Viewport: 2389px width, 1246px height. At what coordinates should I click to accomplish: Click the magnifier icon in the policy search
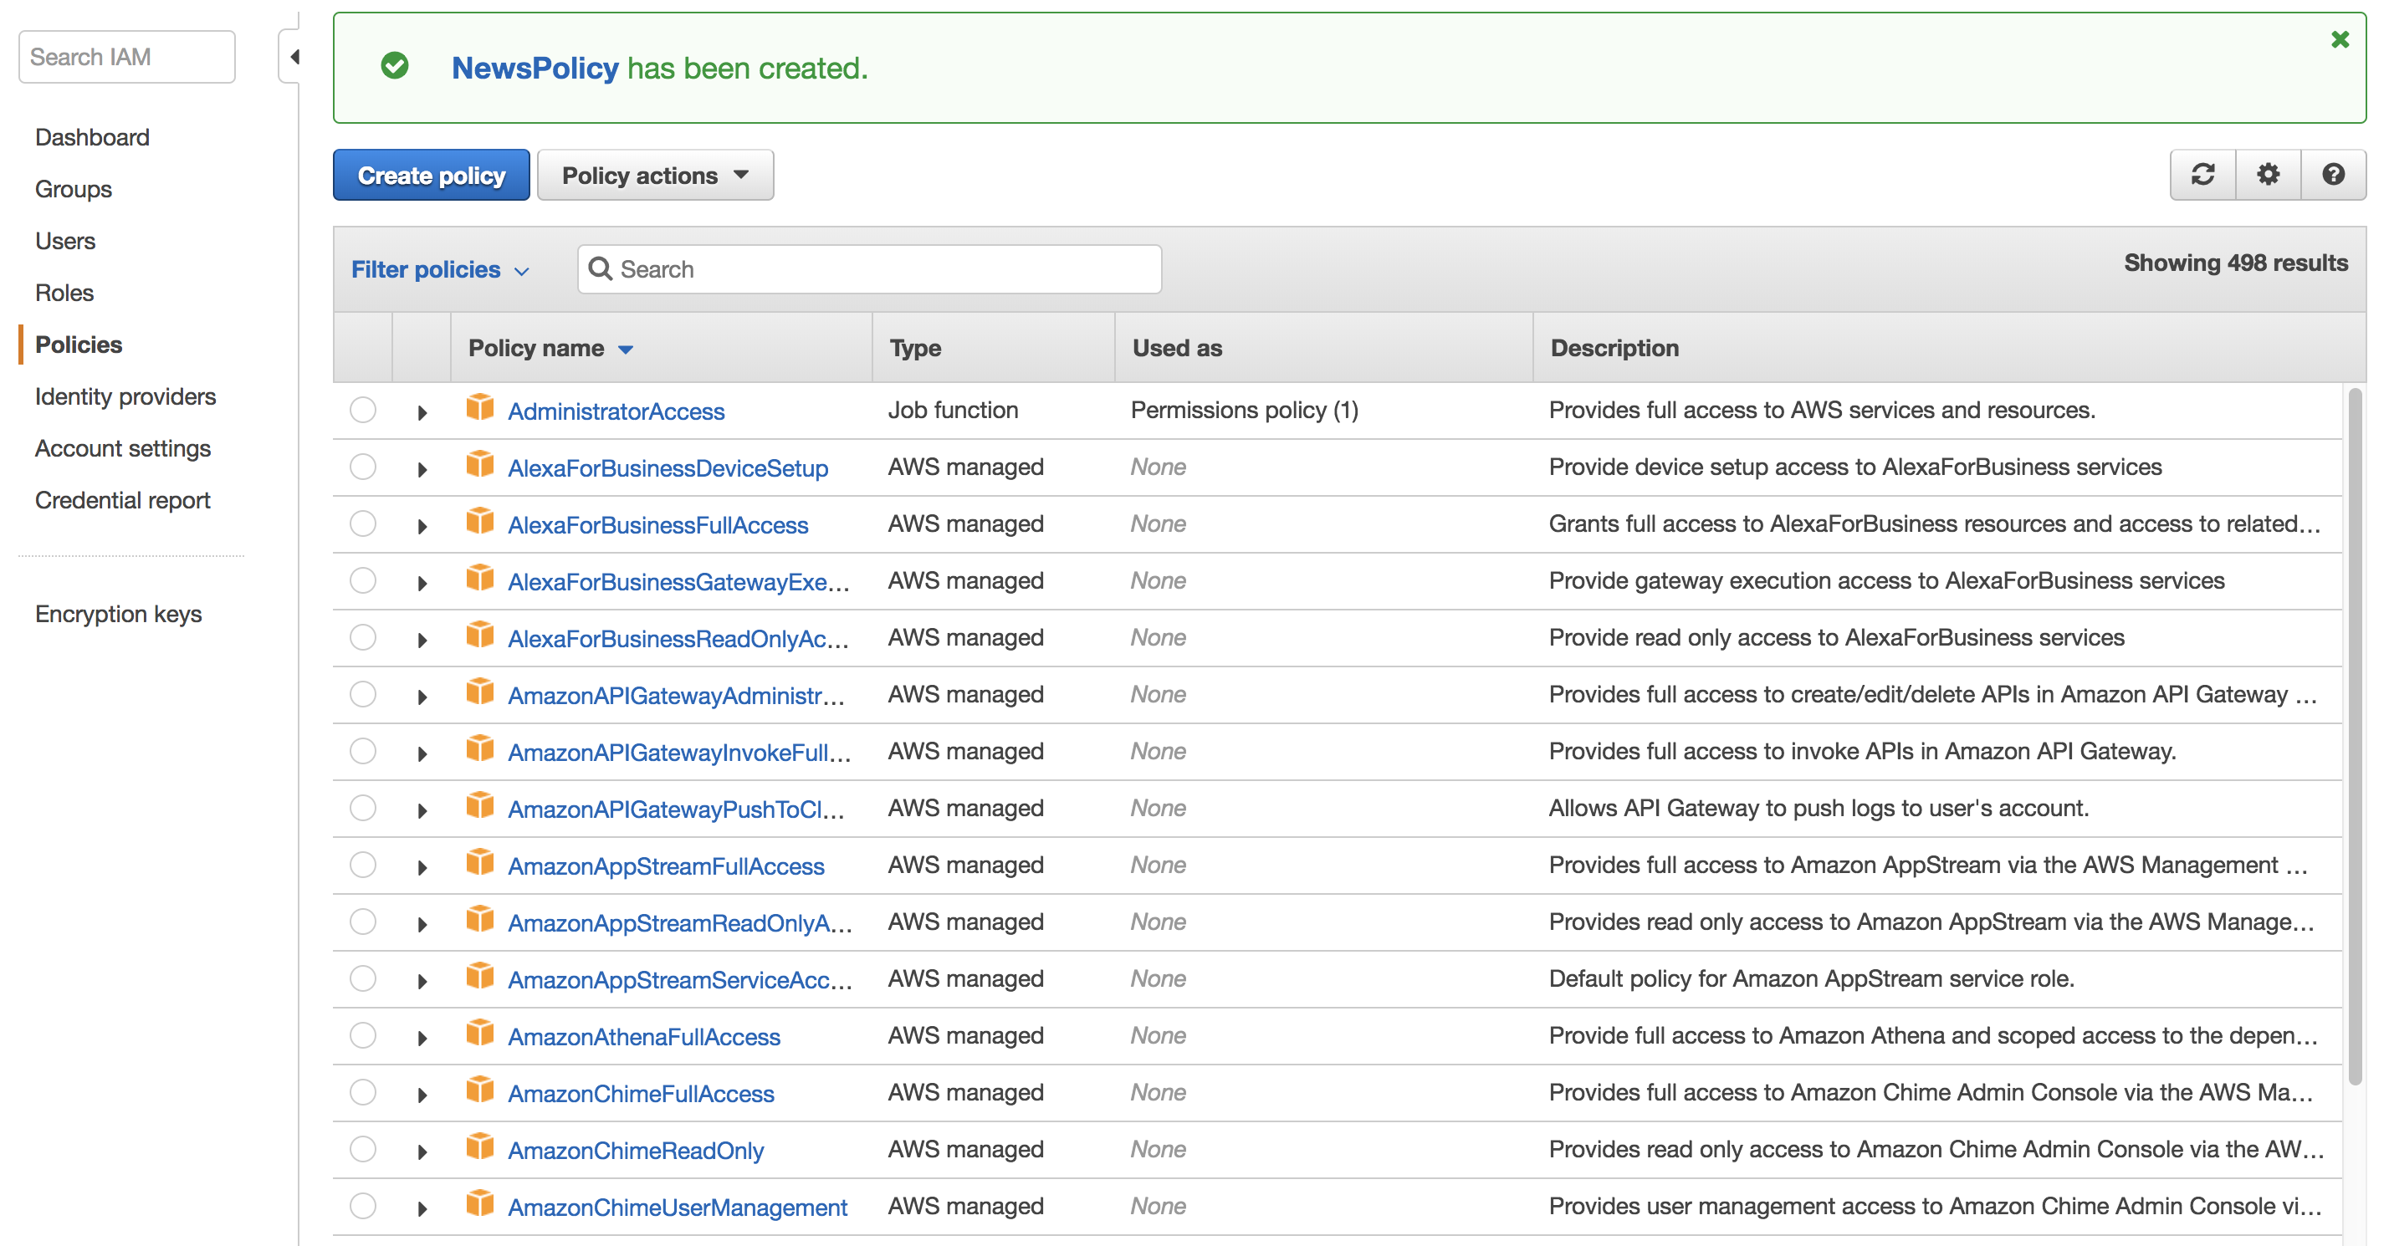tap(600, 269)
